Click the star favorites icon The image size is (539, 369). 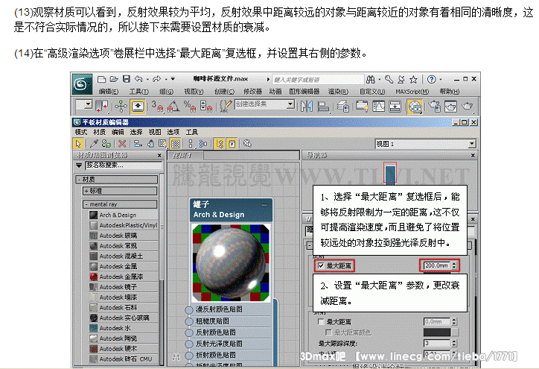[x=413, y=80]
